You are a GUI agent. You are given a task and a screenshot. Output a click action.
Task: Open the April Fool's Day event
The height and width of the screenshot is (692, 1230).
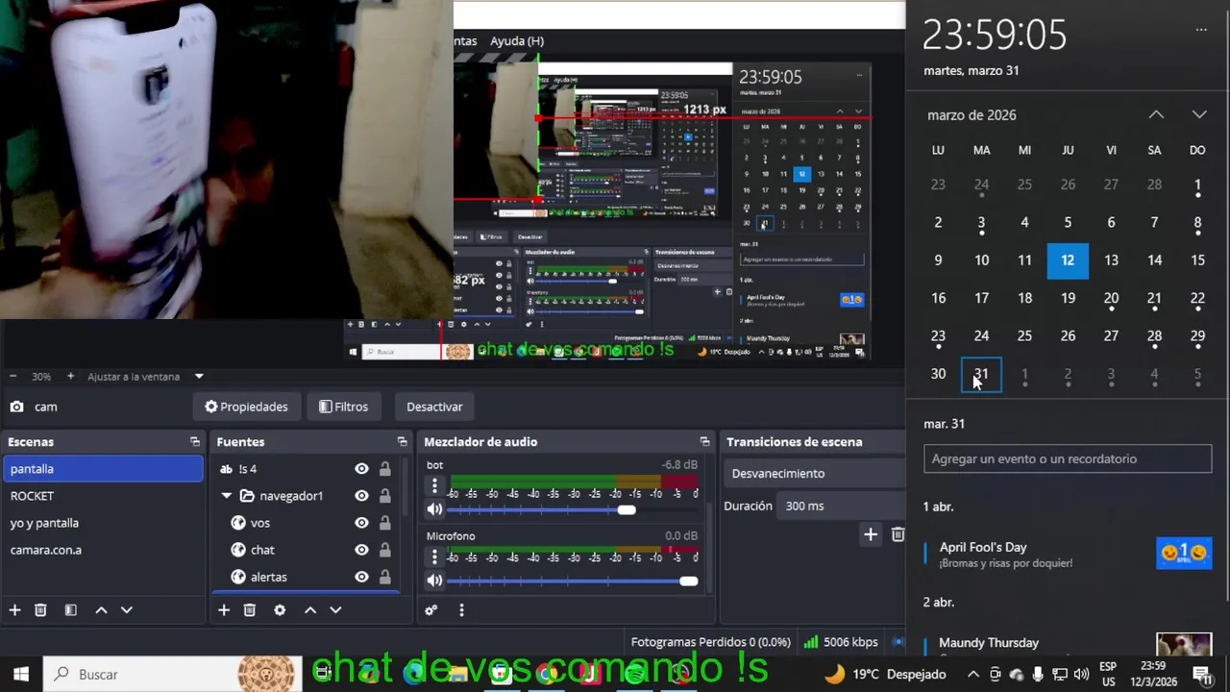tap(1067, 554)
